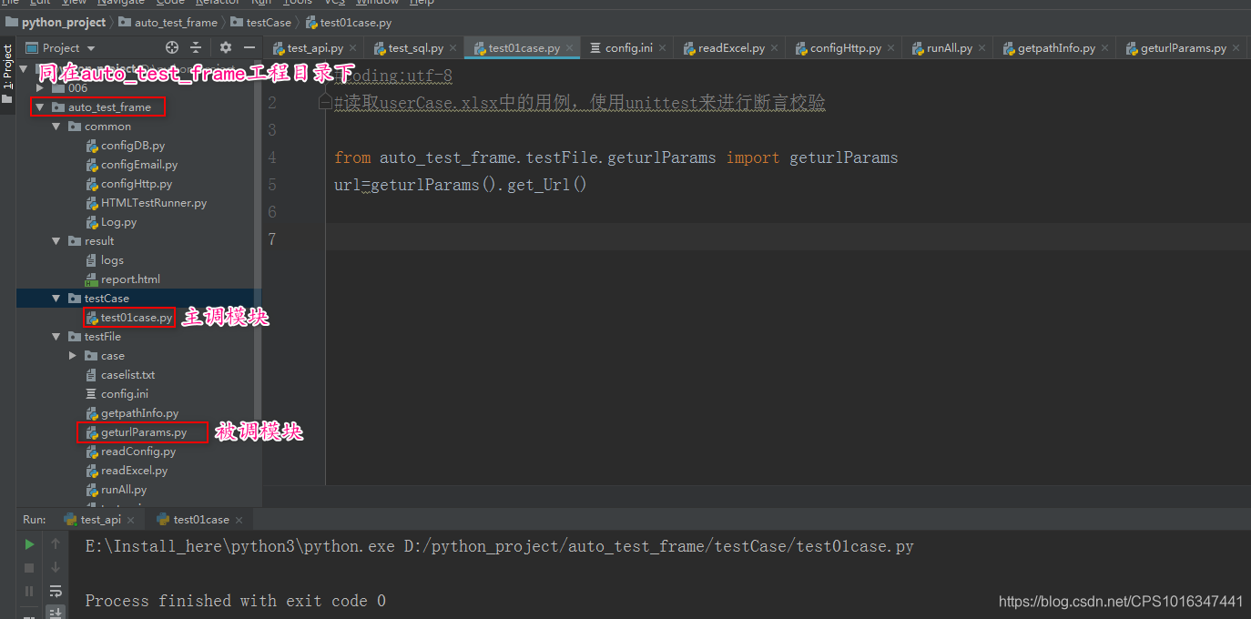1251x619 pixels.
Task: Select readConfig.py in project tree
Action: point(138,452)
